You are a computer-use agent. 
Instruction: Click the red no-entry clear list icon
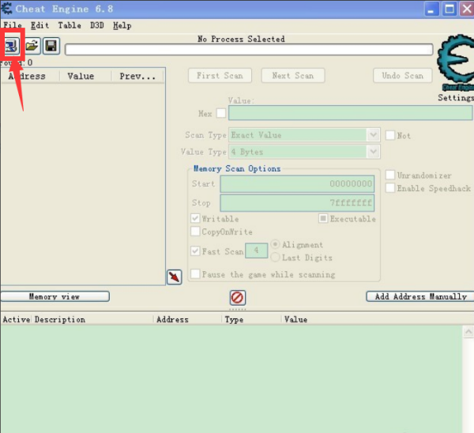(237, 298)
